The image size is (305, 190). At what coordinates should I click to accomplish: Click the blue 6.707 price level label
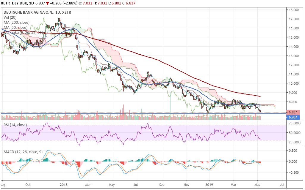pyautogui.click(x=293, y=117)
